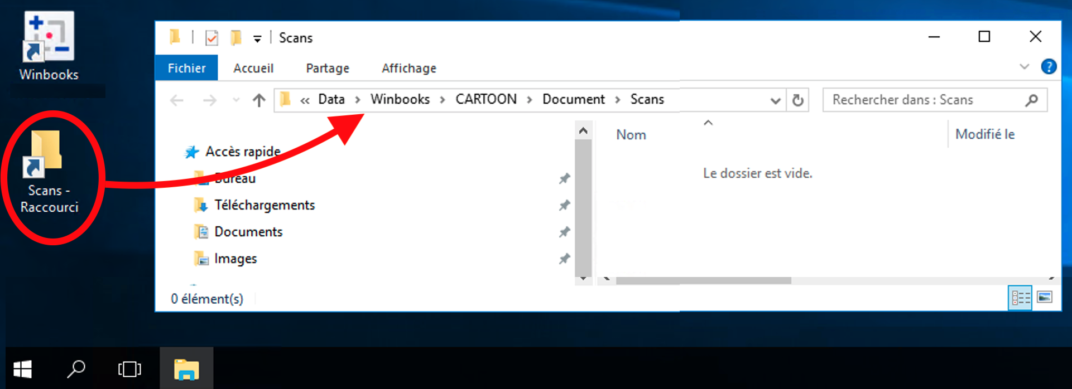The image size is (1072, 389).
Task: Switch to the Accueil ribbon tab
Action: (x=253, y=68)
